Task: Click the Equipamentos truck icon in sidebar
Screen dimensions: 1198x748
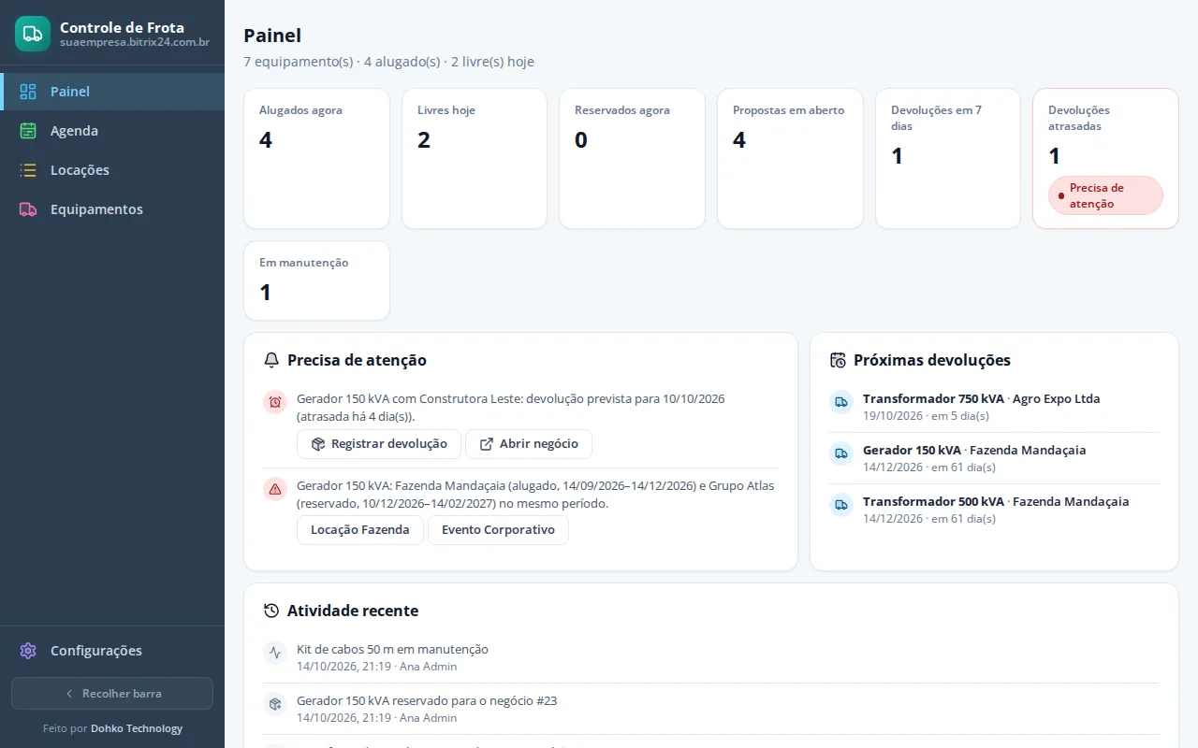Action: pos(28,209)
